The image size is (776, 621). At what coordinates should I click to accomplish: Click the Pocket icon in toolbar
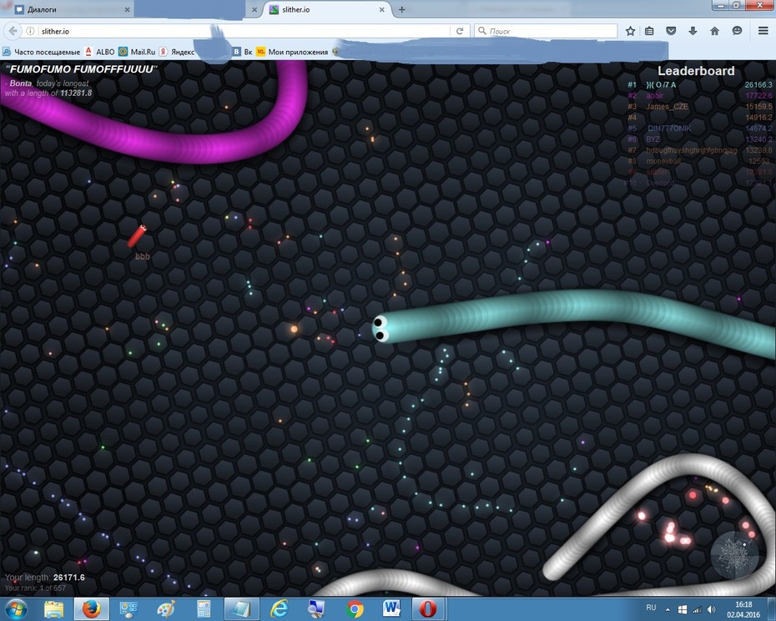671,31
